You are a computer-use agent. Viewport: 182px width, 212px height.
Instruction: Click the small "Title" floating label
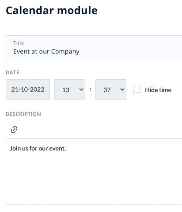(19, 43)
